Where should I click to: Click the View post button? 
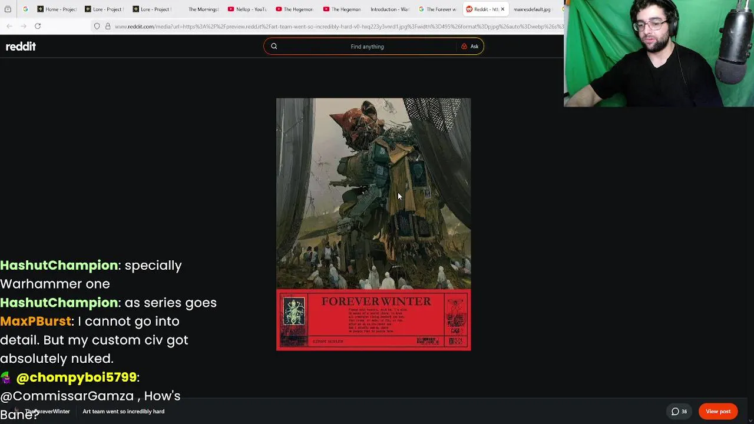pyautogui.click(x=718, y=412)
